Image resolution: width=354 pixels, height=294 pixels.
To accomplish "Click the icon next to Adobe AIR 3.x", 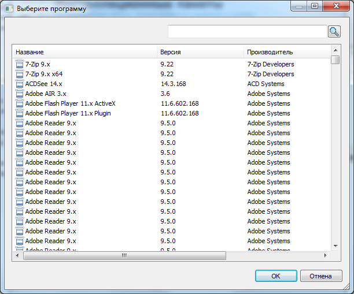I will tap(20, 94).
